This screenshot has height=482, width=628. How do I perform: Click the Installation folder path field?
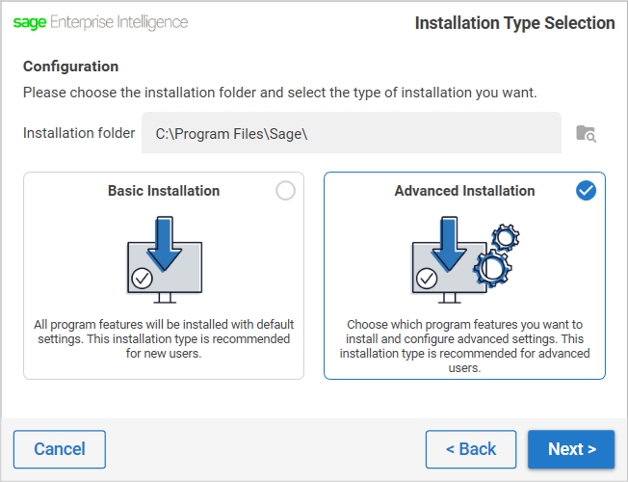352,133
